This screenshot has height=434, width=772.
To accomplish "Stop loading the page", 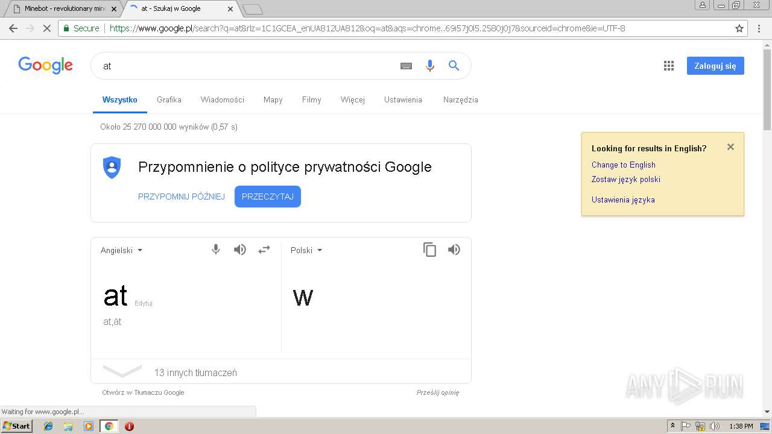I will [47, 28].
